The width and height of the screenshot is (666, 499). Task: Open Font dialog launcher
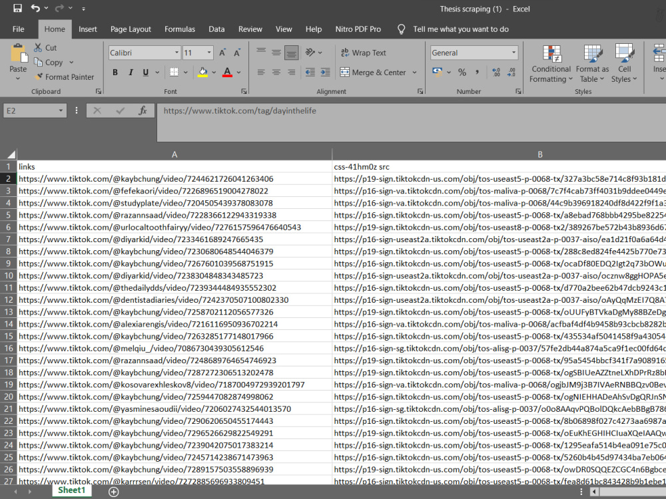[244, 91]
